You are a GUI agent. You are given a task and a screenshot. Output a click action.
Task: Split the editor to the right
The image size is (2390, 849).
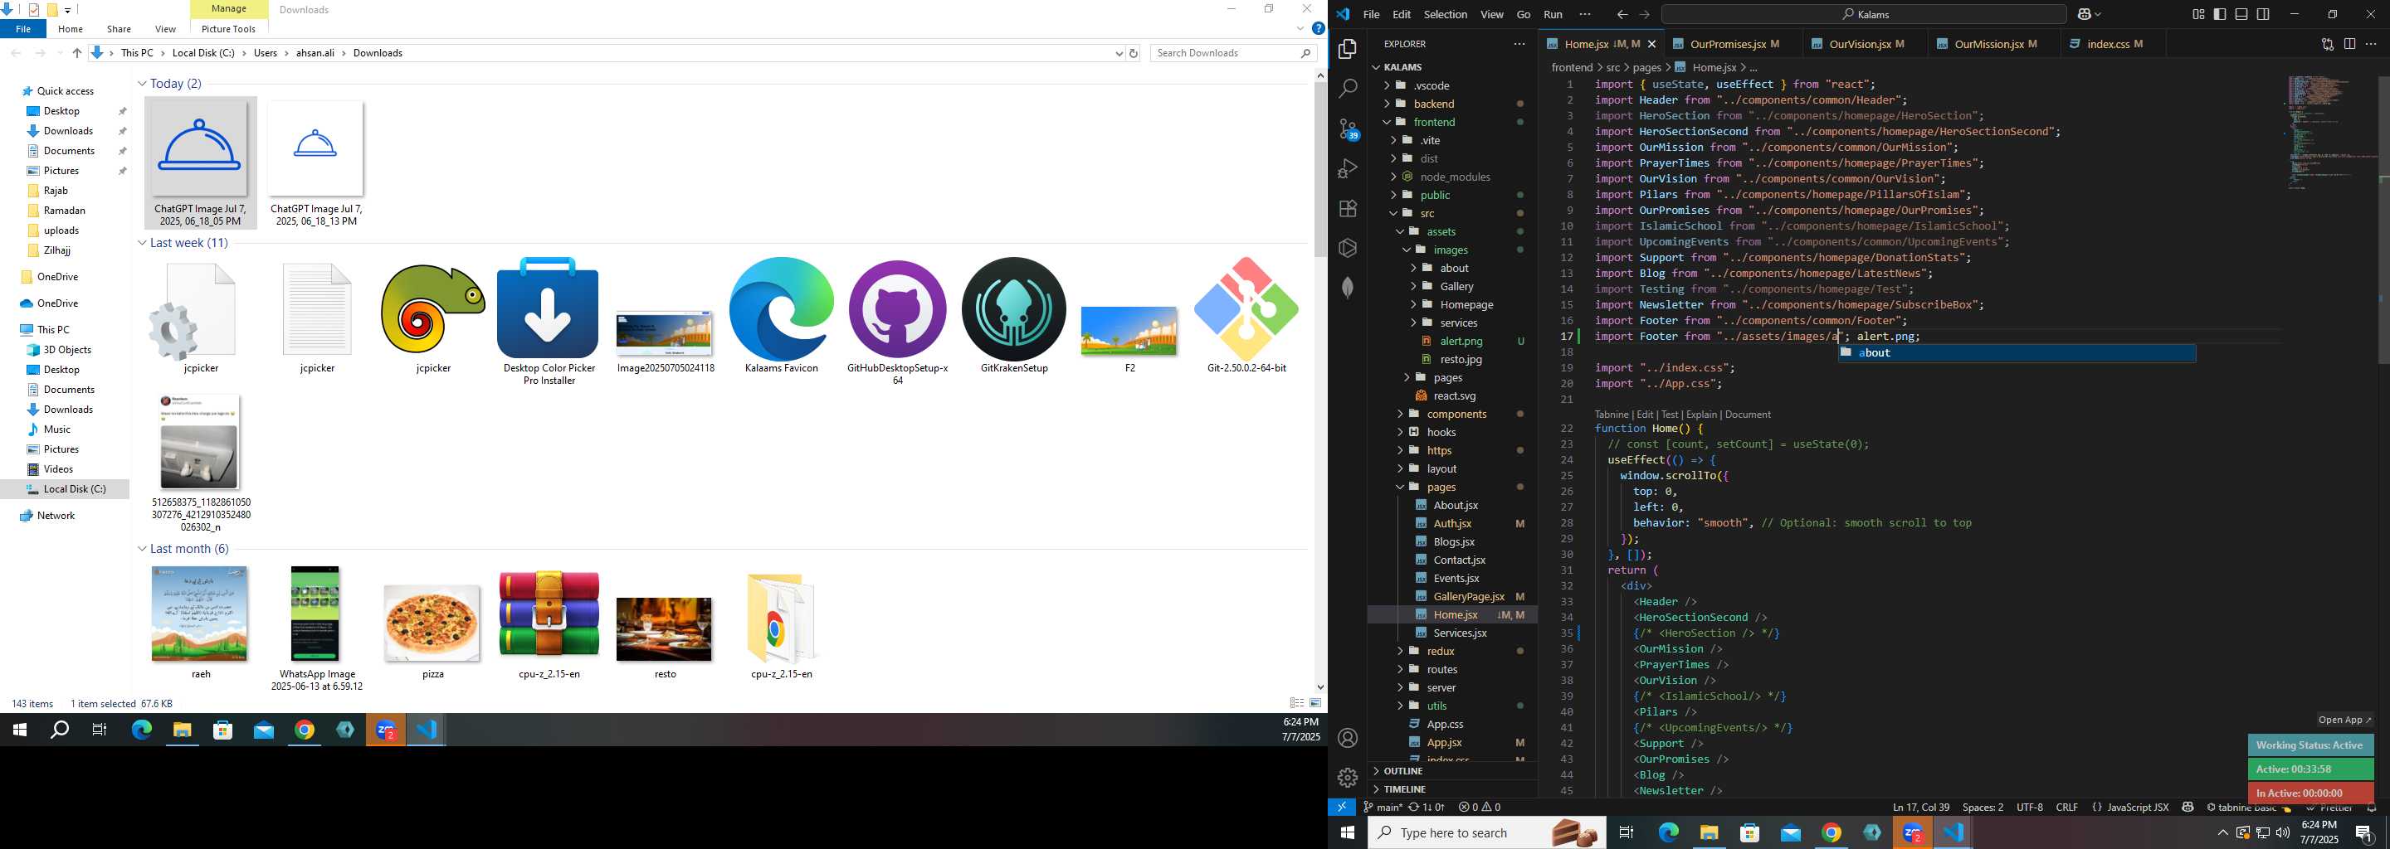[2349, 44]
